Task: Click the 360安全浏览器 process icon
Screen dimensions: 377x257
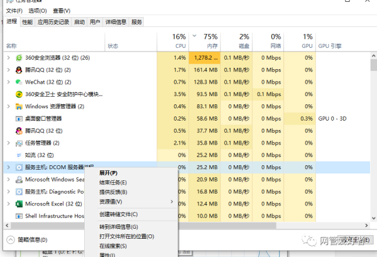Action: click(x=19, y=58)
